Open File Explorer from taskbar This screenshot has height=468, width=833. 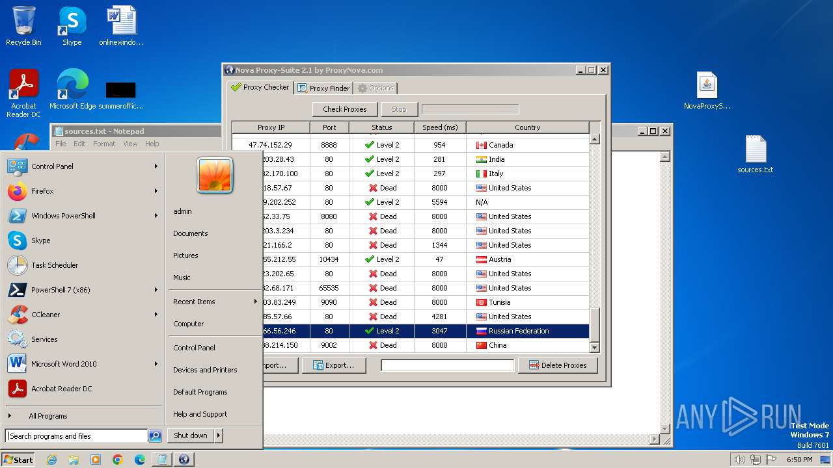pos(74,460)
